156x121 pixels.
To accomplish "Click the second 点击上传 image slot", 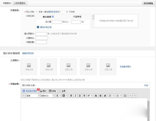I will pos(49,67).
